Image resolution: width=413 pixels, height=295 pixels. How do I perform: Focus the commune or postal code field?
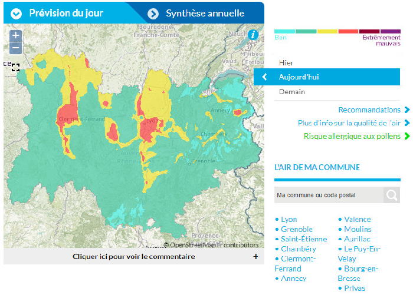[328, 195]
